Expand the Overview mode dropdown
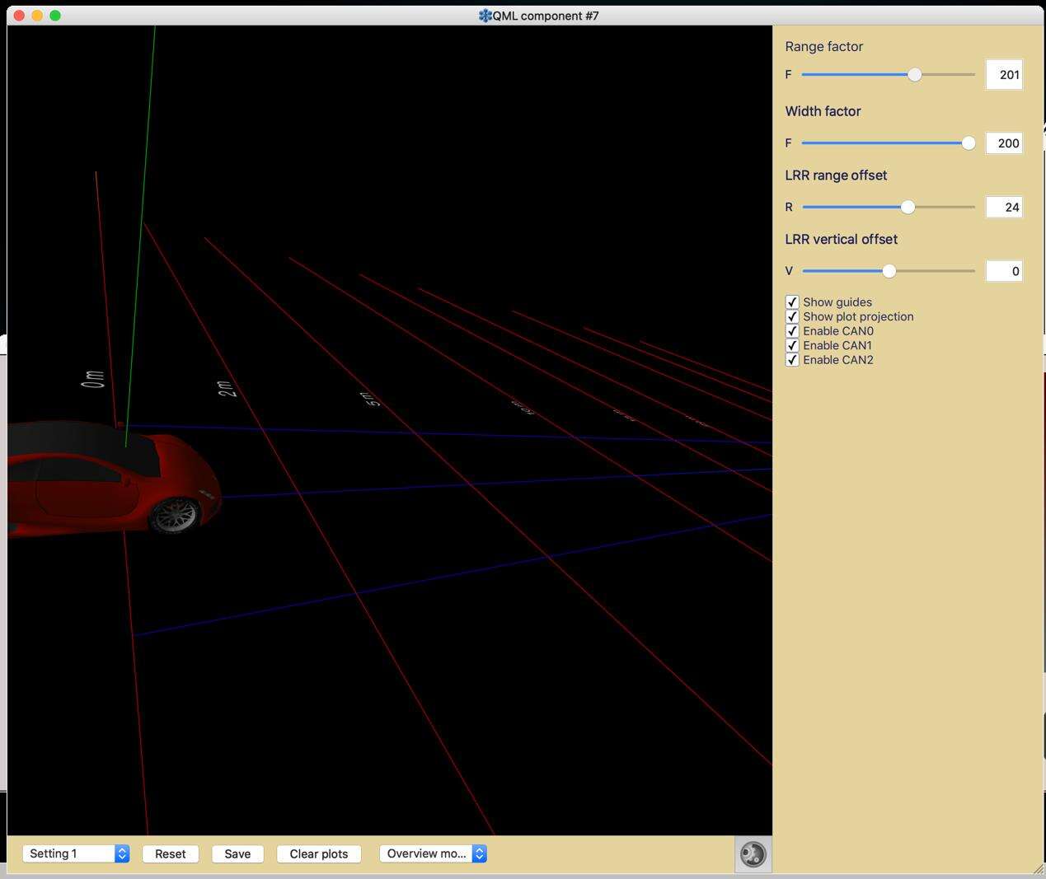Image resolution: width=1046 pixels, height=879 pixels. [433, 853]
